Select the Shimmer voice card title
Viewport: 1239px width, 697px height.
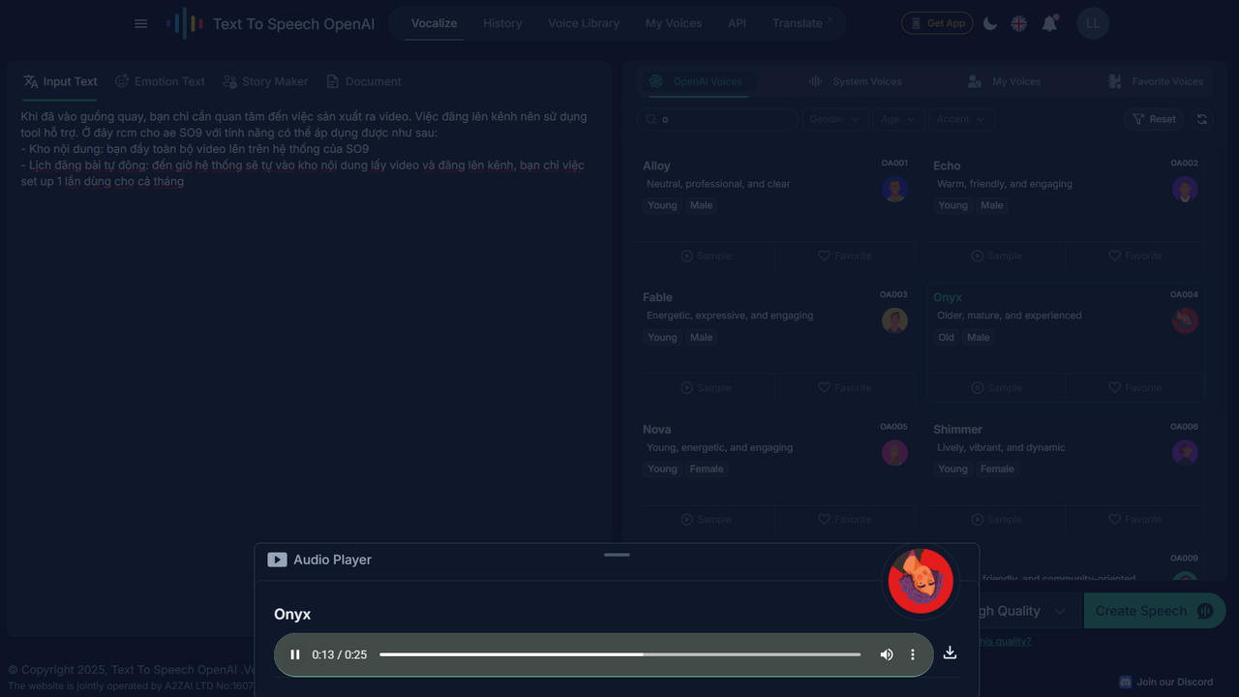click(957, 429)
